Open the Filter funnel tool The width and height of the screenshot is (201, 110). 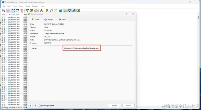click(27, 11)
